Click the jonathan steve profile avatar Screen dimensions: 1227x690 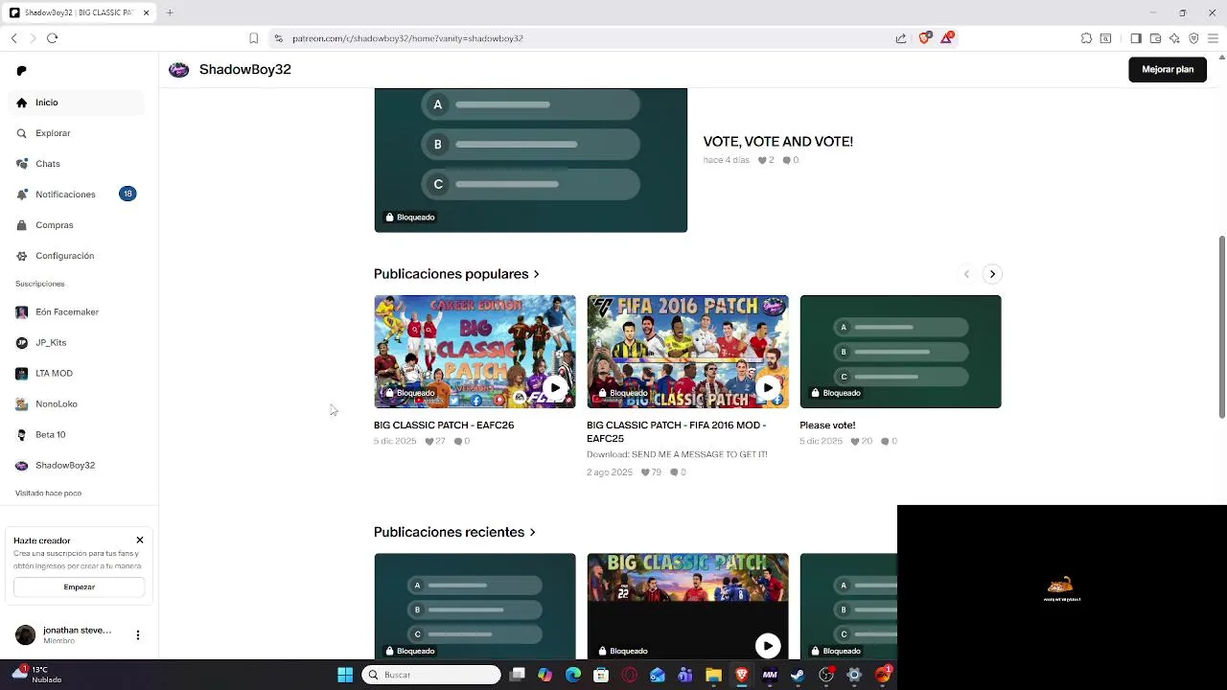(26, 635)
